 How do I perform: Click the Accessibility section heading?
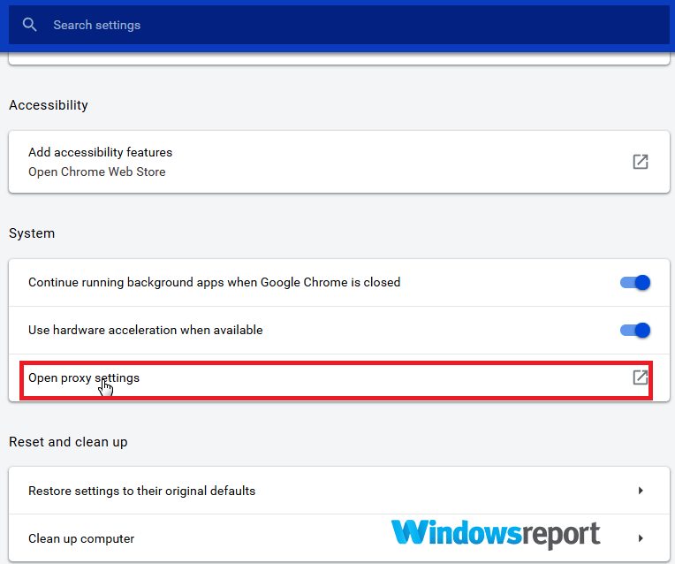49,105
